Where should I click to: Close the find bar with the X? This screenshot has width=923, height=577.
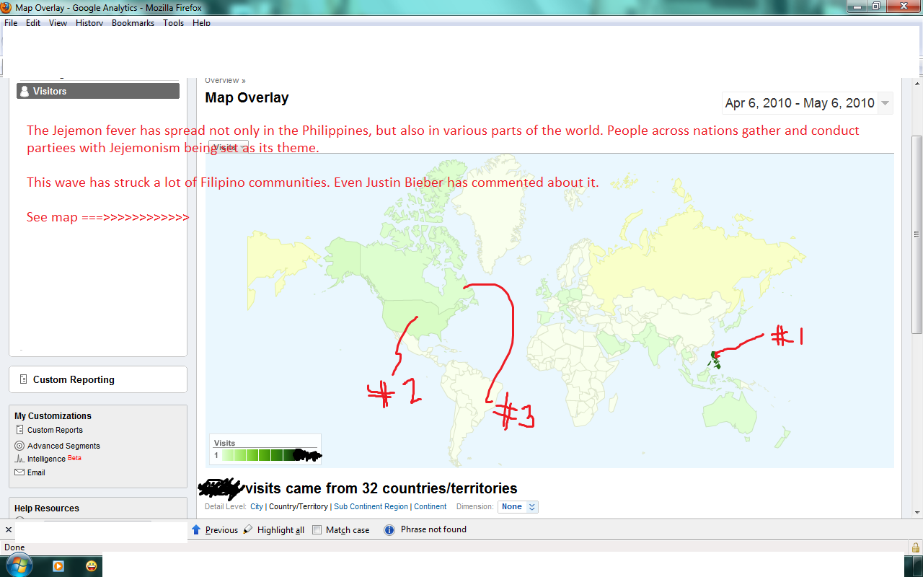(8, 529)
